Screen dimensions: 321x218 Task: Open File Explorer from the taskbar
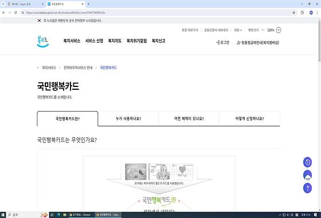pos(65,215)
